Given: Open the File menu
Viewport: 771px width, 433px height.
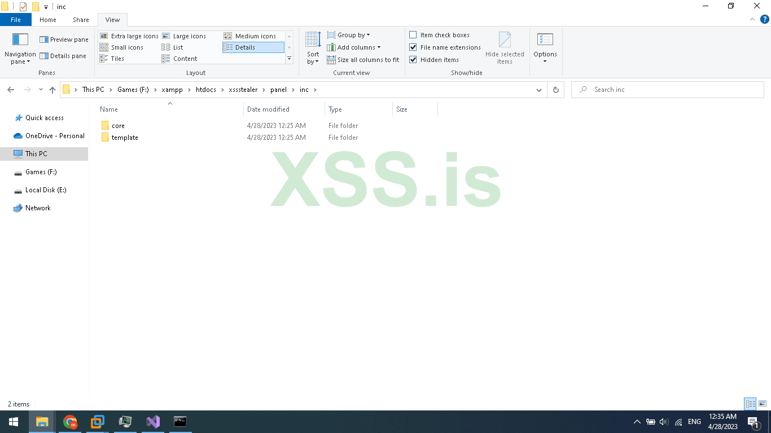Looking at the screenshot, I should coord(16,20).
